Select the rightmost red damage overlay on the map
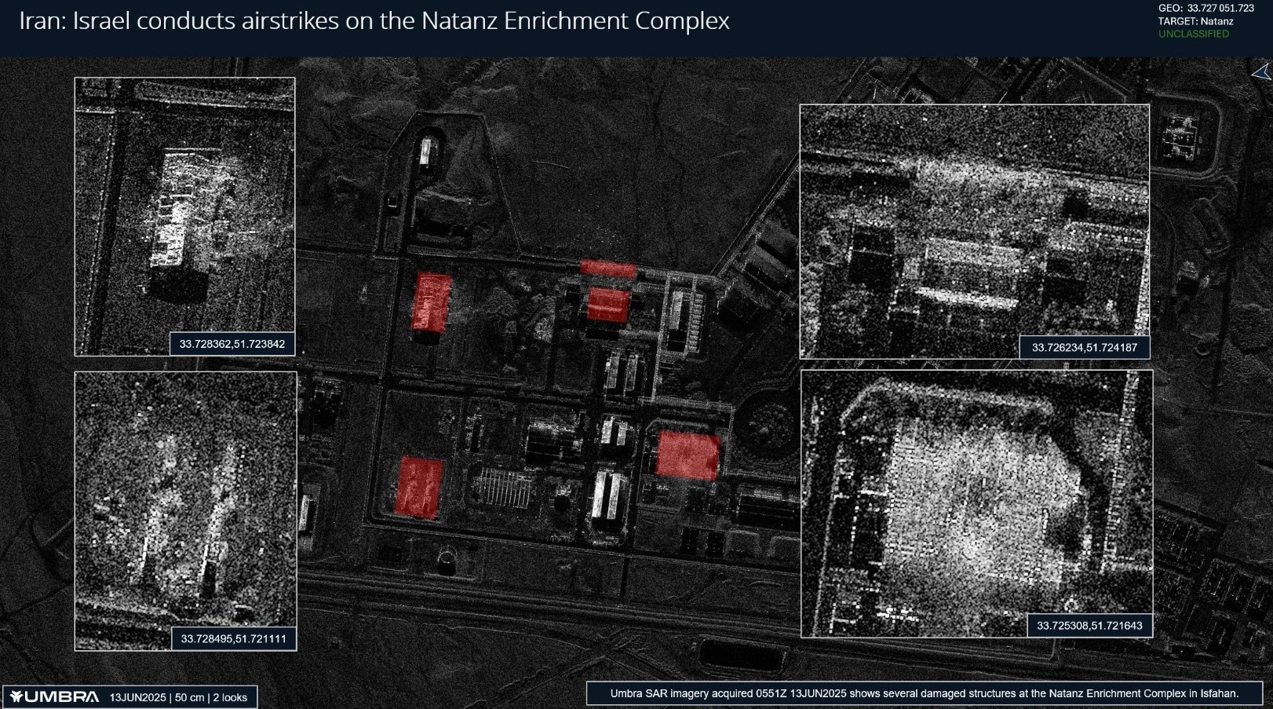 688,455
